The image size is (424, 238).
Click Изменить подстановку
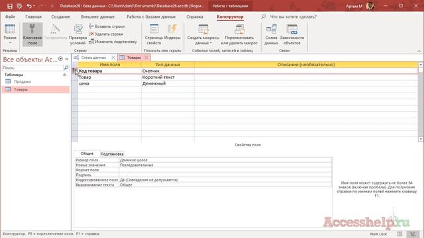pyautogui.click(x=113, y=42)
